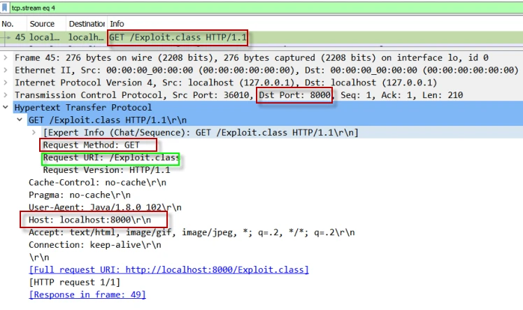Image resolution: width=523 pixels, height=310 pixels.
Task: Expand Internet Protocol Version 4 section
Action: coord(6,83)
